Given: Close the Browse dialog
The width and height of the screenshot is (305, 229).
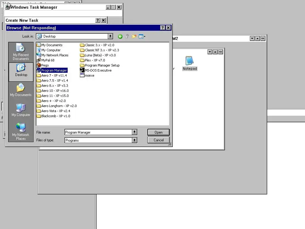Looking at the screenshot, I should (168, 28).
